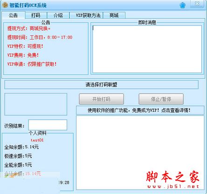The image size is (207, 194).
Task: Click the 提现时间 工作日 8:00-17:00 notice
Action: (x=40, y=37)
